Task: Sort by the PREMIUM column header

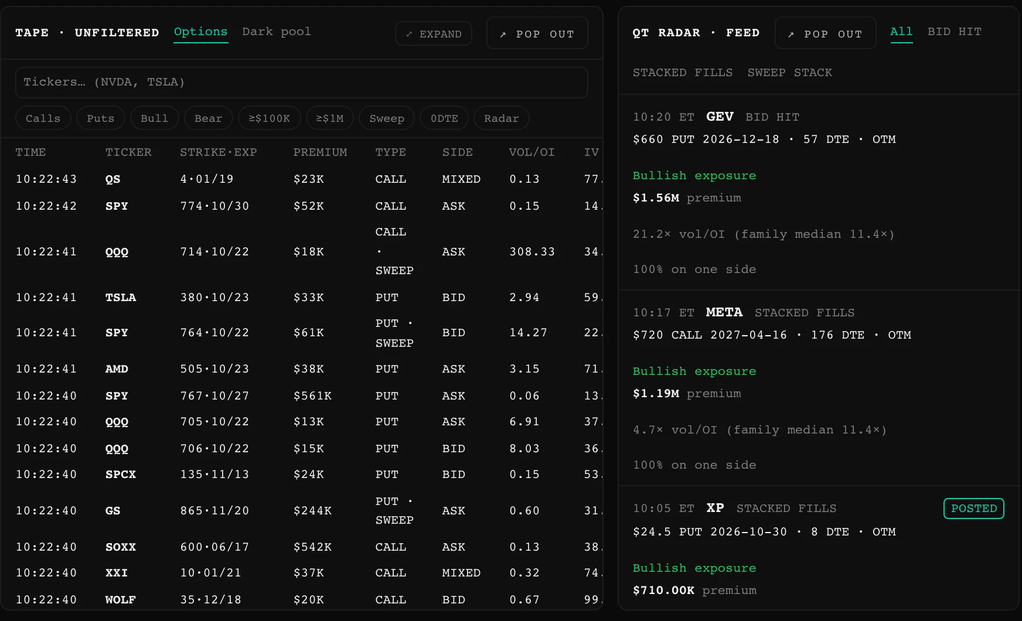Action: [x=320, y=152]
